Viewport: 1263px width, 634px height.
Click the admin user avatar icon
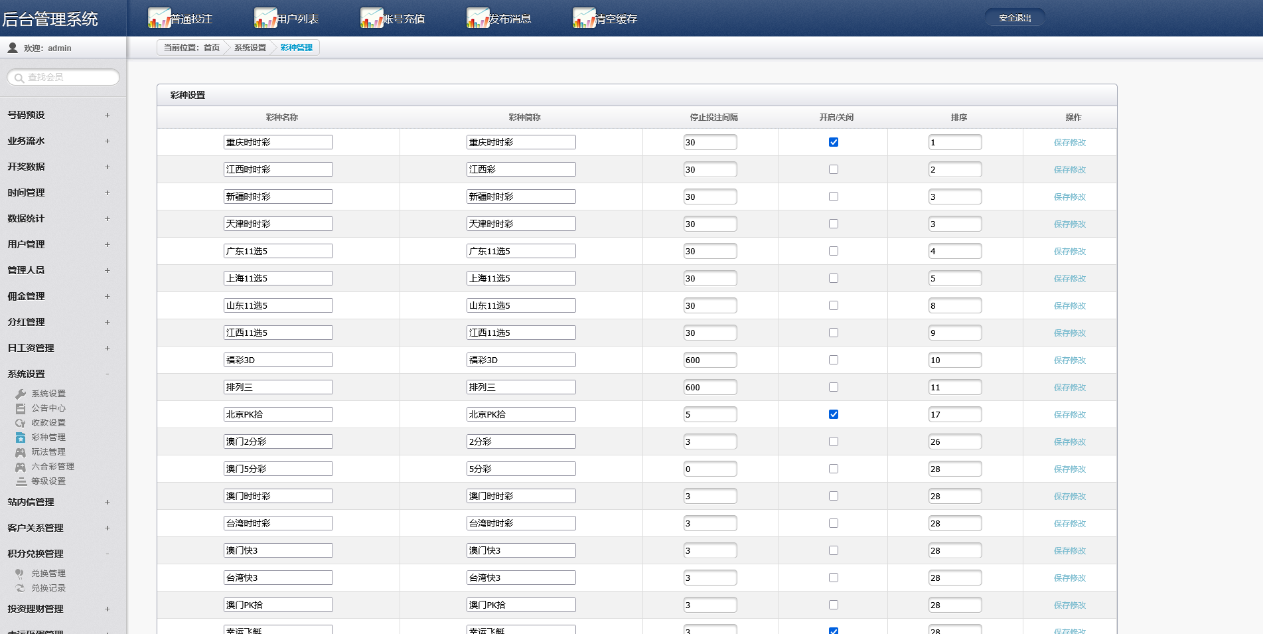point(13,48)
